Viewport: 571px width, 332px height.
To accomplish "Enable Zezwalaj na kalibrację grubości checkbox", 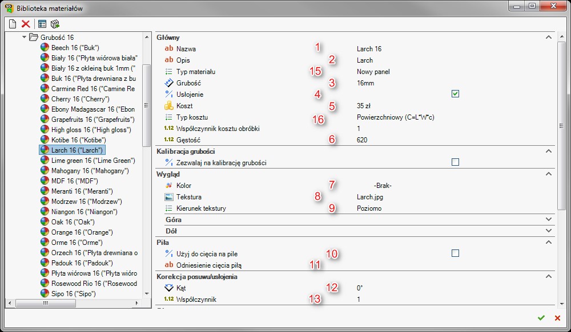I will click(x=455, y=162).
